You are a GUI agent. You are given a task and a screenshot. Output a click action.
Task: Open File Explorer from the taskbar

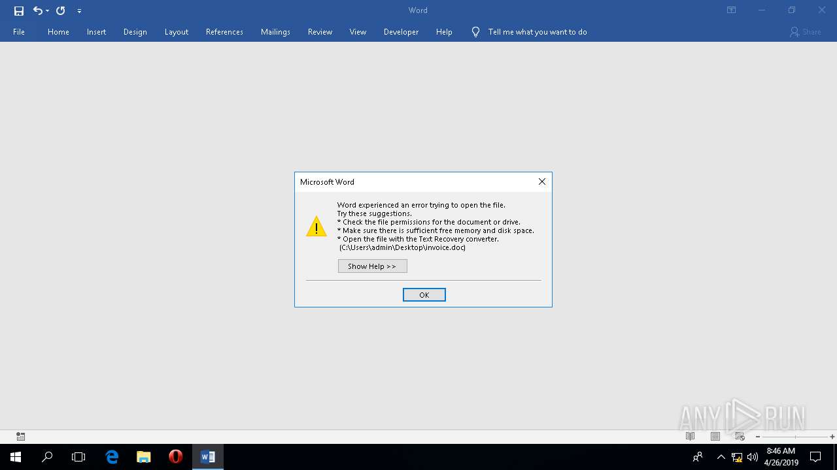pos(144,457)
